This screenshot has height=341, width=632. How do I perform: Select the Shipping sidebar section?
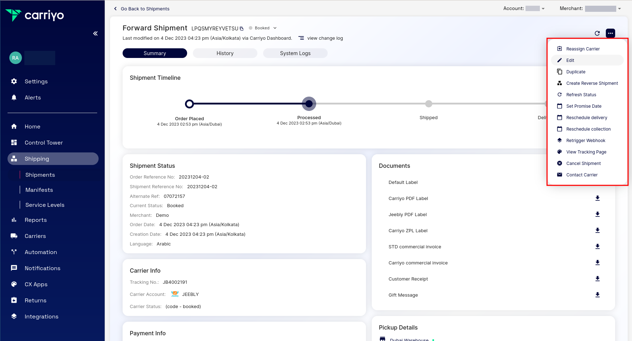point(53,159)
